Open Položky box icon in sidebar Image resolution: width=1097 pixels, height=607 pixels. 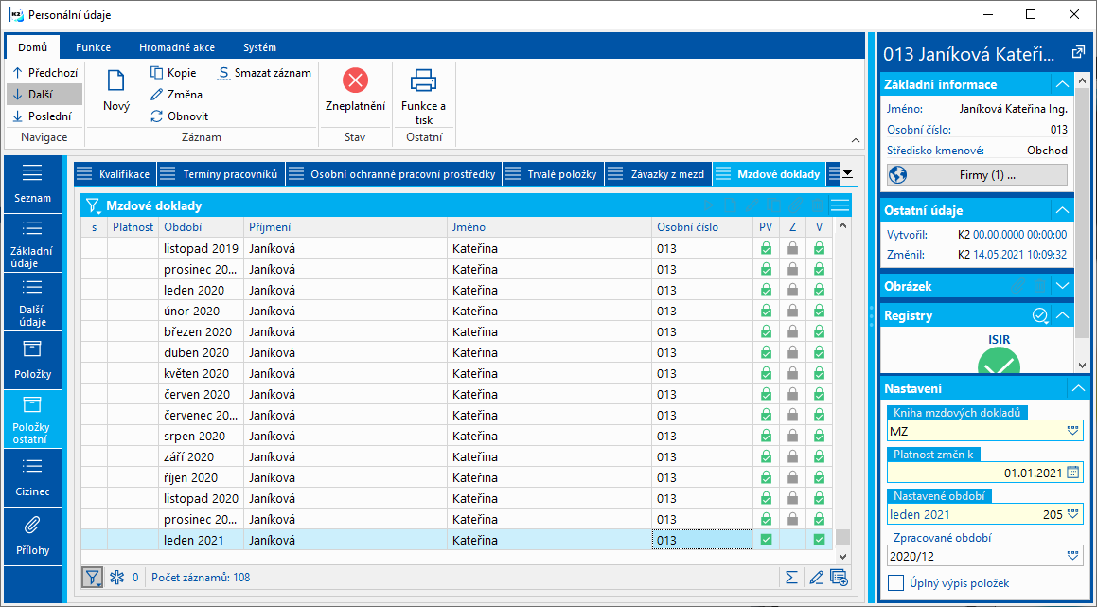pyautogui.click(x=32, y=349)
